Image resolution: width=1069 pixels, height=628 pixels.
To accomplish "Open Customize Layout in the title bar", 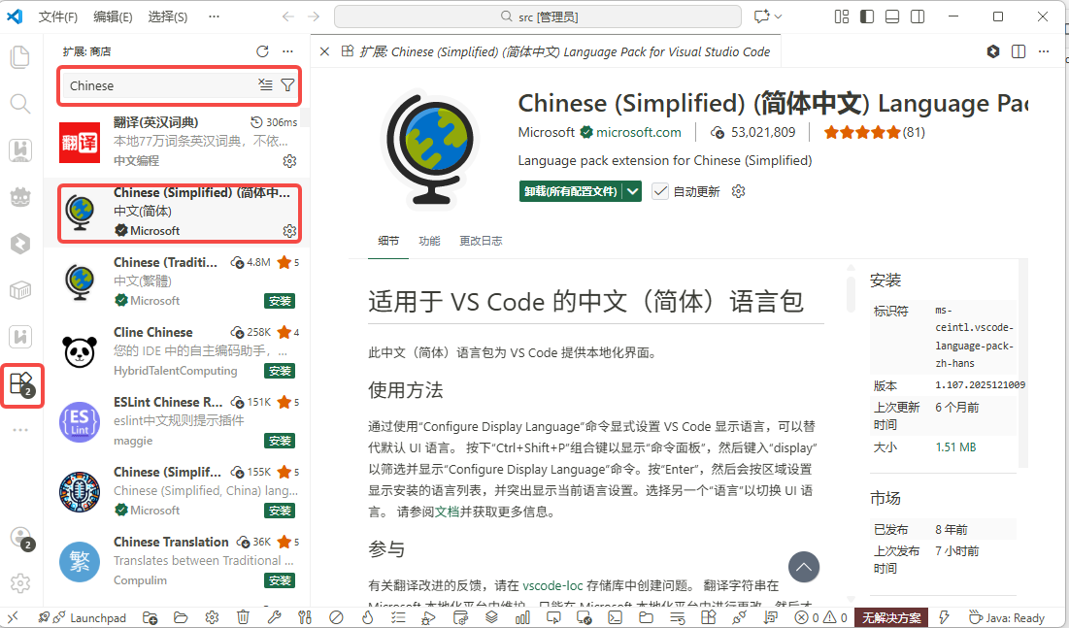I will click(842, 17).
